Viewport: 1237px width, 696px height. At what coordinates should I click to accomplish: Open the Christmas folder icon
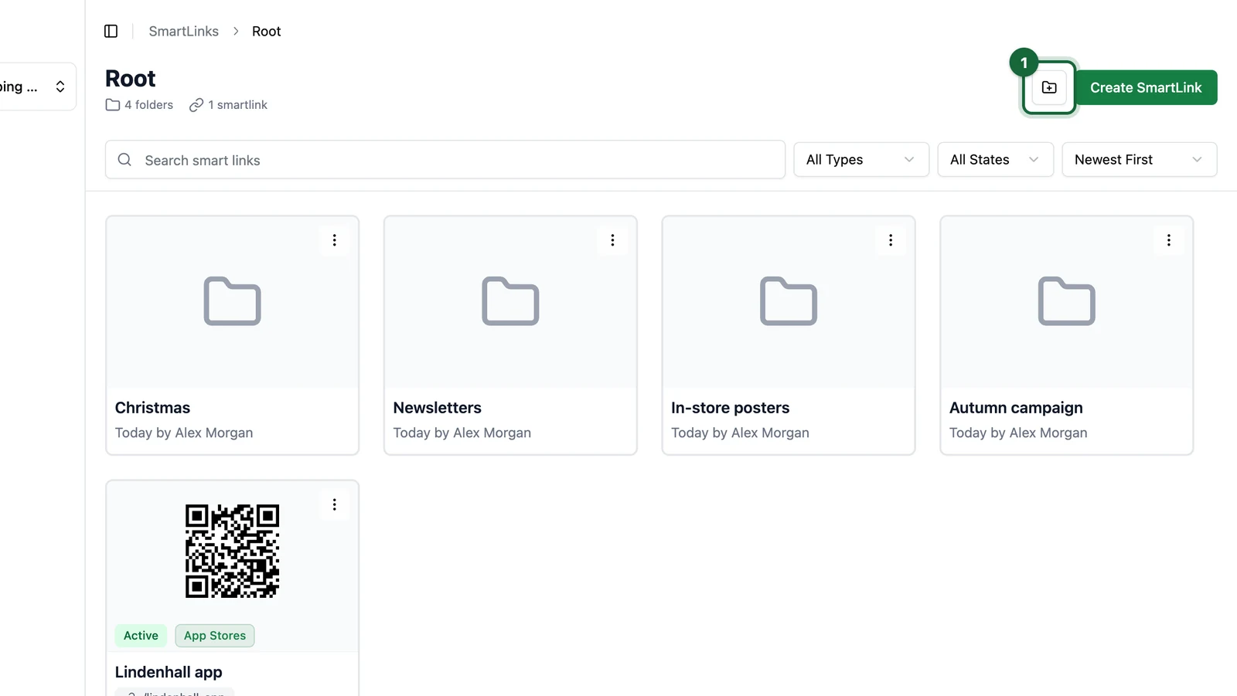pos(232,301)
